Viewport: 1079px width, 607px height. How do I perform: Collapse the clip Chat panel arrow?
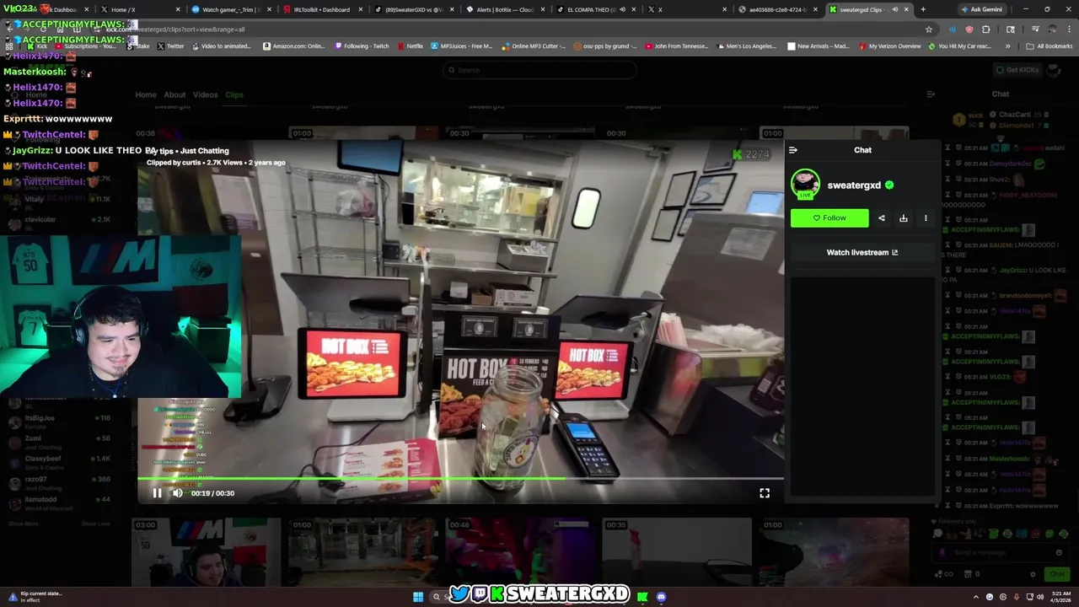(x=792, y=150)
